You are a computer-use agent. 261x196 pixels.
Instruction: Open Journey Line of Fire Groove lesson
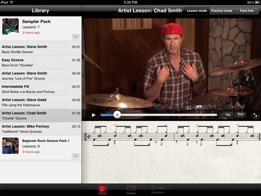point(41,76)
